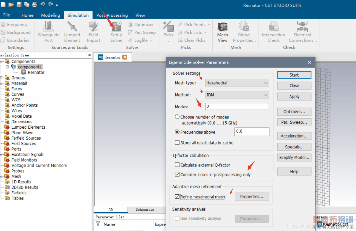Viewport: 356px width, 231px height.
Task: Toggle Refine hexahedral mesh checkbox
Action: 177,197
